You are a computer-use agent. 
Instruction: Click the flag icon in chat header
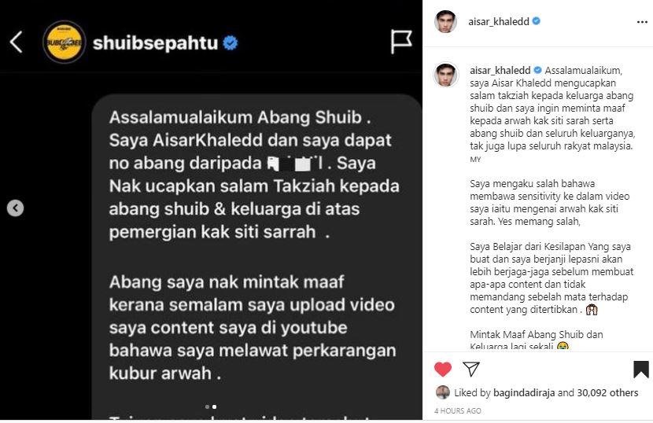[x=401, y=42]
